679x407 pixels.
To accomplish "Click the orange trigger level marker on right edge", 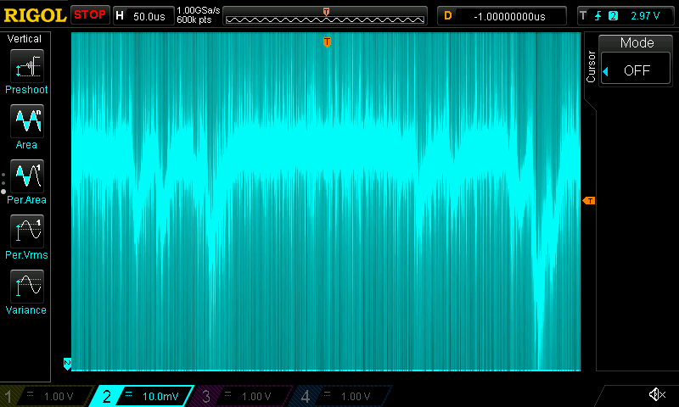I will (x=588, y=201).
